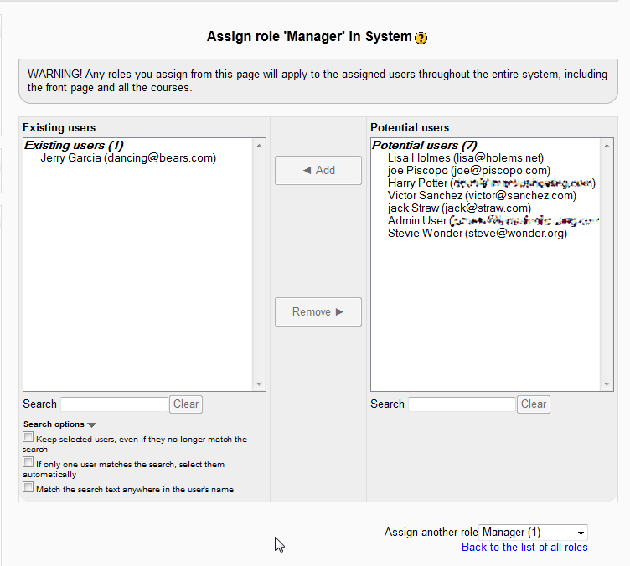Click the Potential users list scroll up arrow
Viewport: 630px width, 566px height.
607,146
